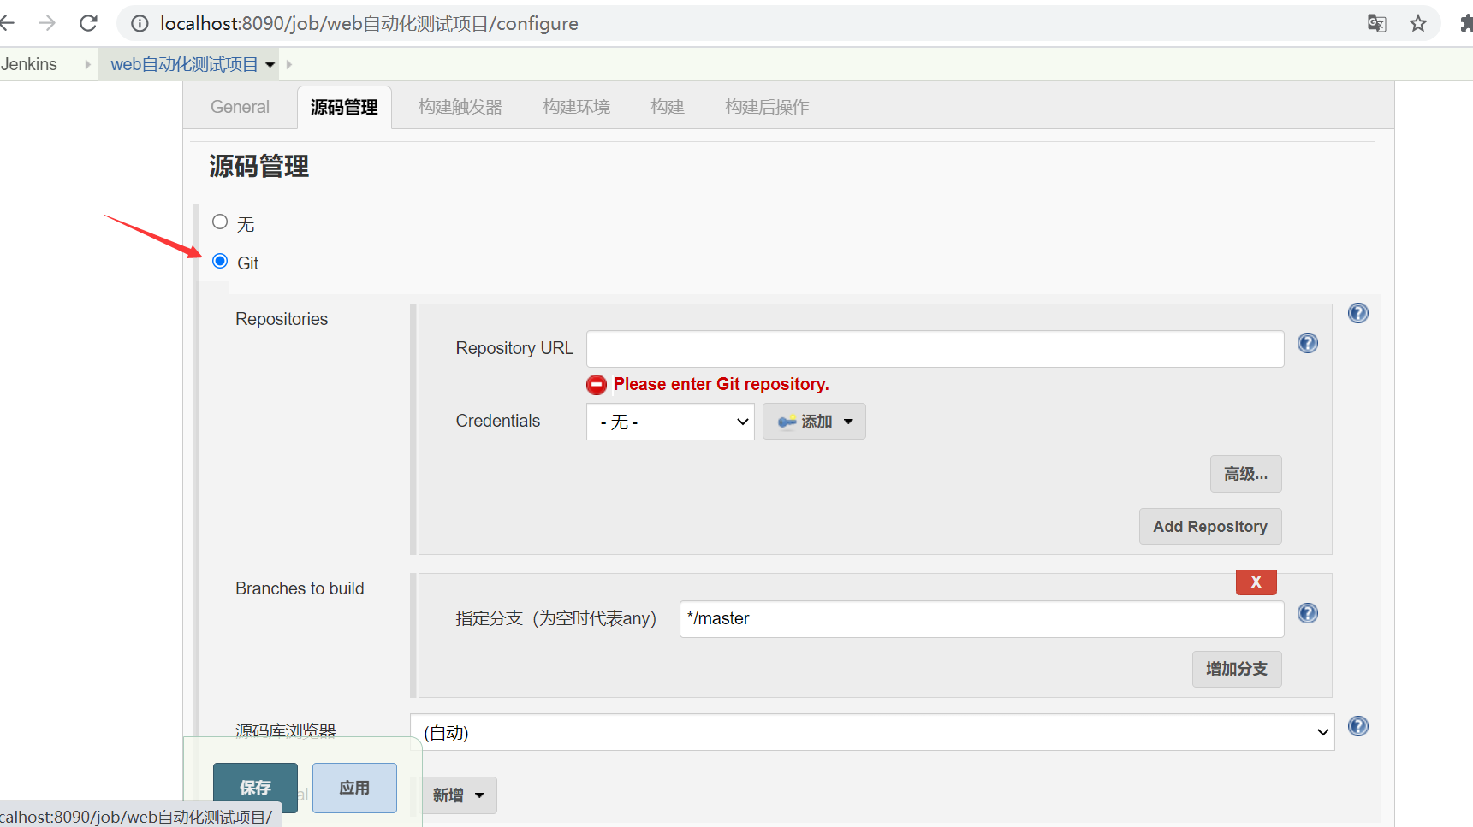Click the 应用 apply button
1473x827 pixels.
[354, 788]
